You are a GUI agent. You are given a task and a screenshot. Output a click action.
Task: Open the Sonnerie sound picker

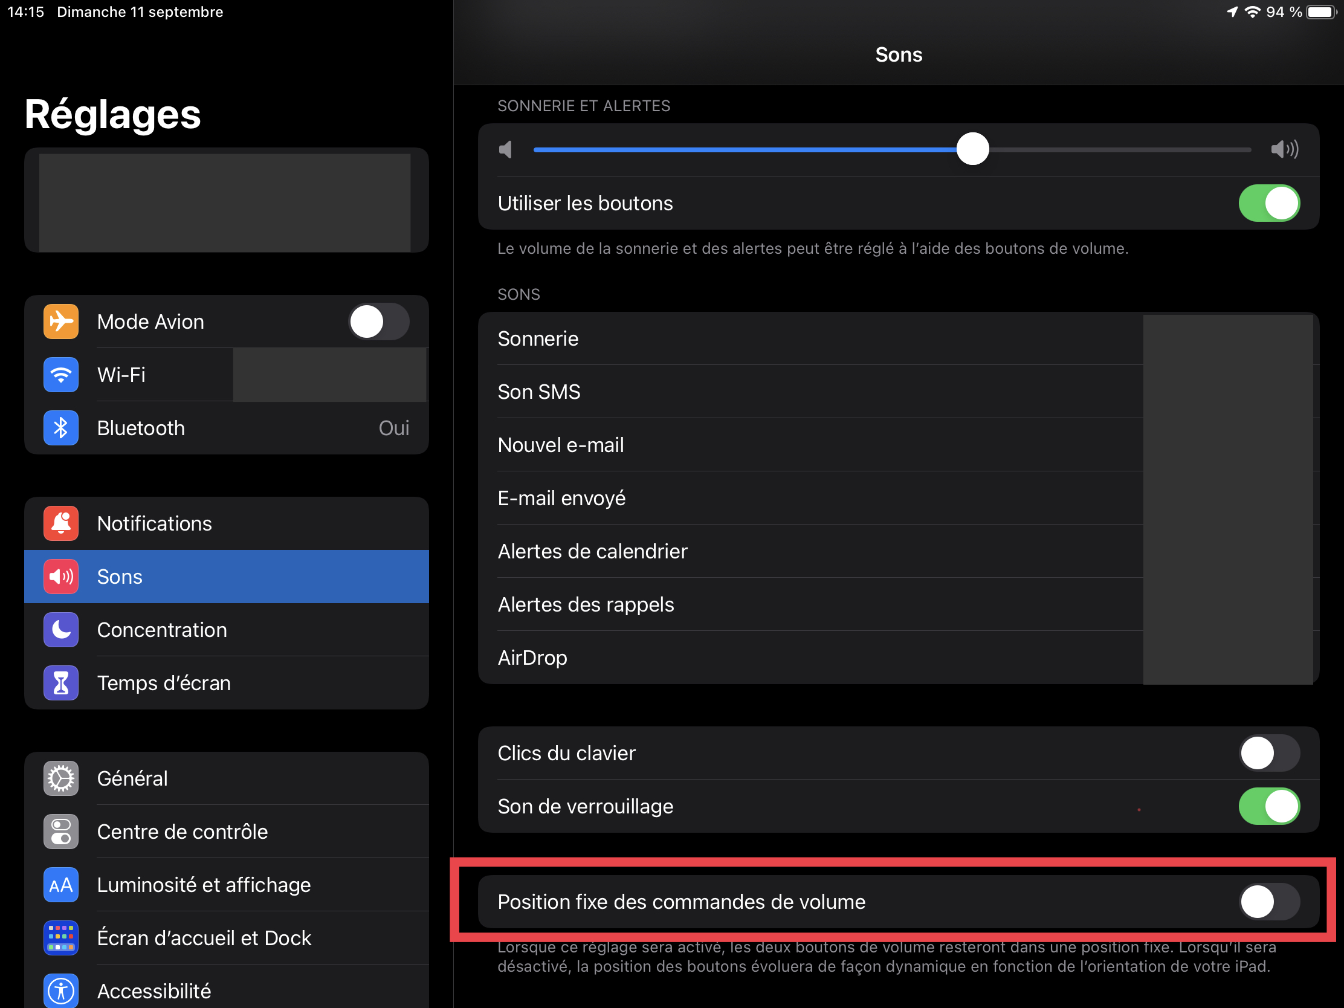click(814, 338)
